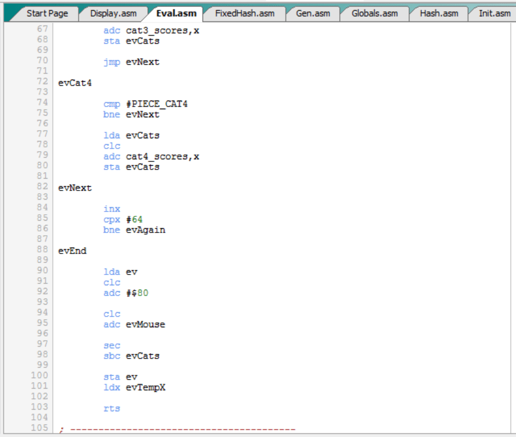Click the ldx evTempX line
Screen dimensions: 516x437
[x=134, y=387]
